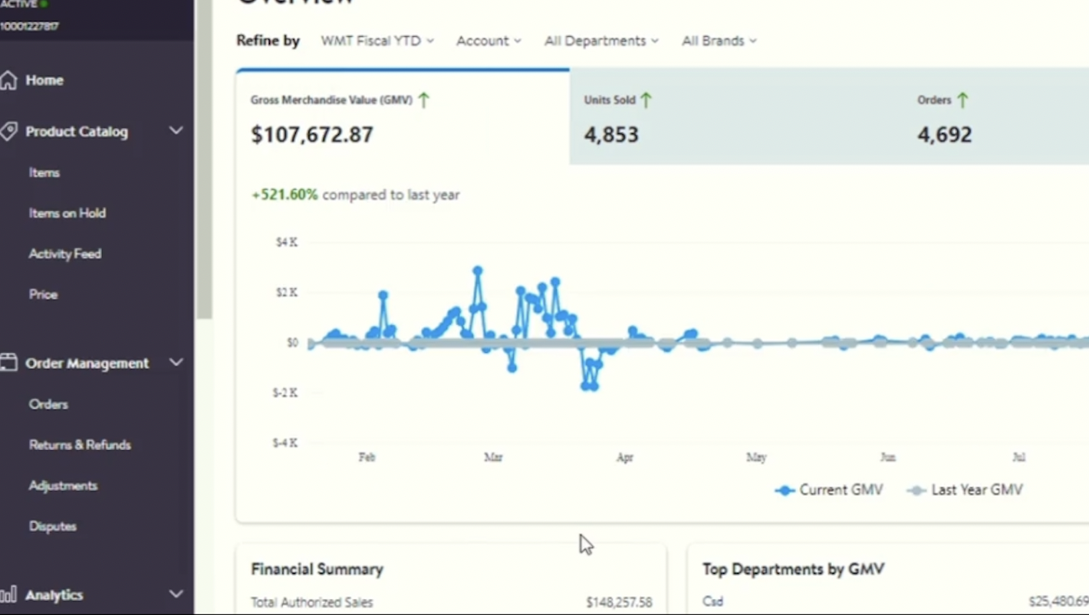
Task: Open Items page
Action: point(44,173)
